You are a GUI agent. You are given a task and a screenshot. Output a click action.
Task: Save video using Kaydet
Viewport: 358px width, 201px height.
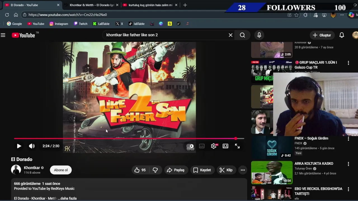coord(202,170)
